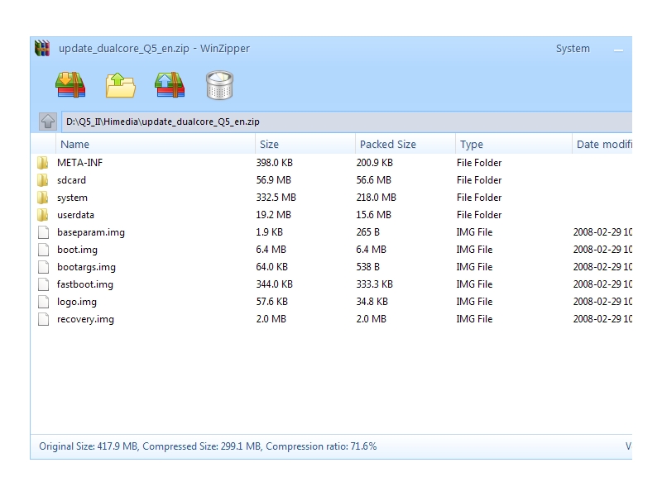Go up one folder level arrow
The height and width of the screenshot is (496, 662).
pos(48,122)
